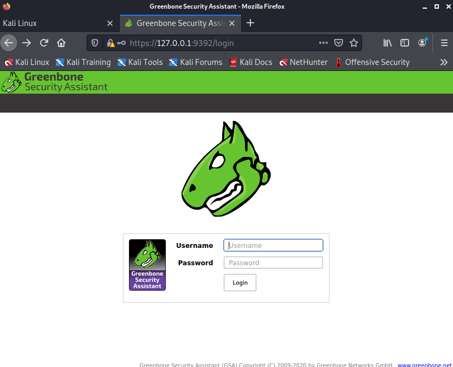
Task: Click the Save to Pocket icon
Action: [x=339, y=43]
